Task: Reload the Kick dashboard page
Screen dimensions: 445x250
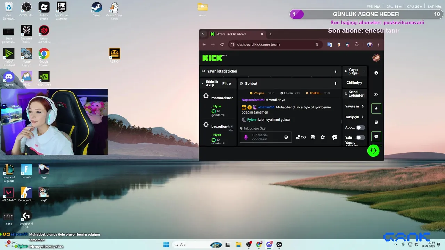Action: click(x=222, y=44)
